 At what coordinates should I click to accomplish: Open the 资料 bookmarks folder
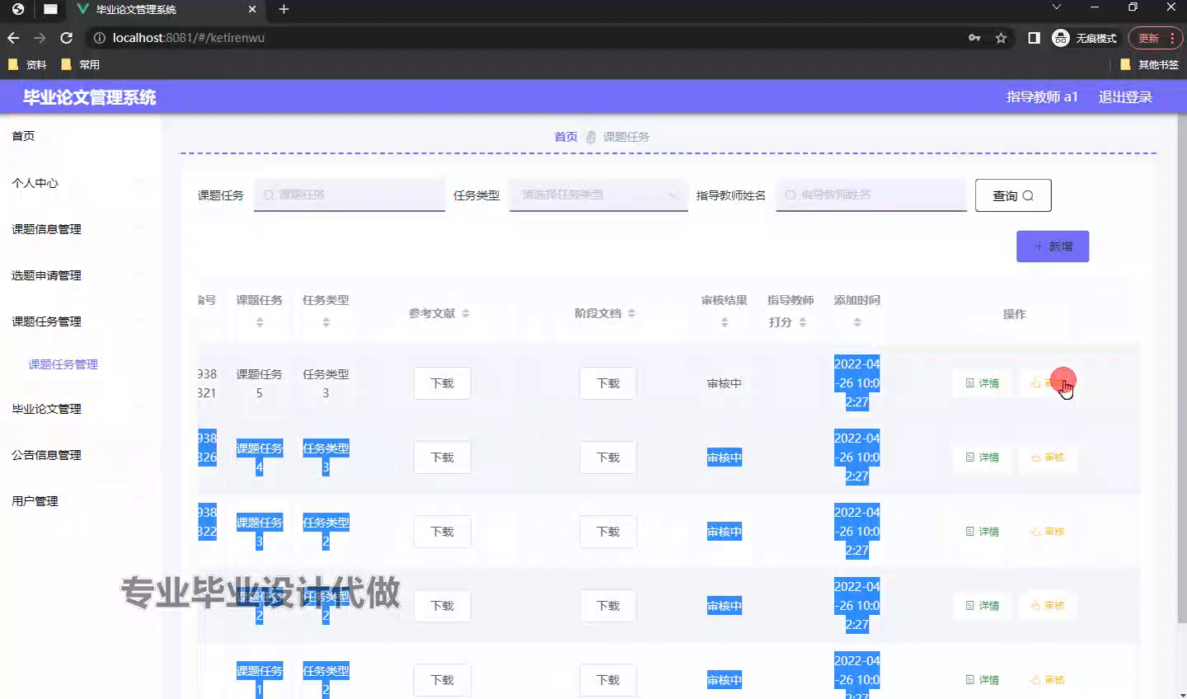tap(27, 64)
